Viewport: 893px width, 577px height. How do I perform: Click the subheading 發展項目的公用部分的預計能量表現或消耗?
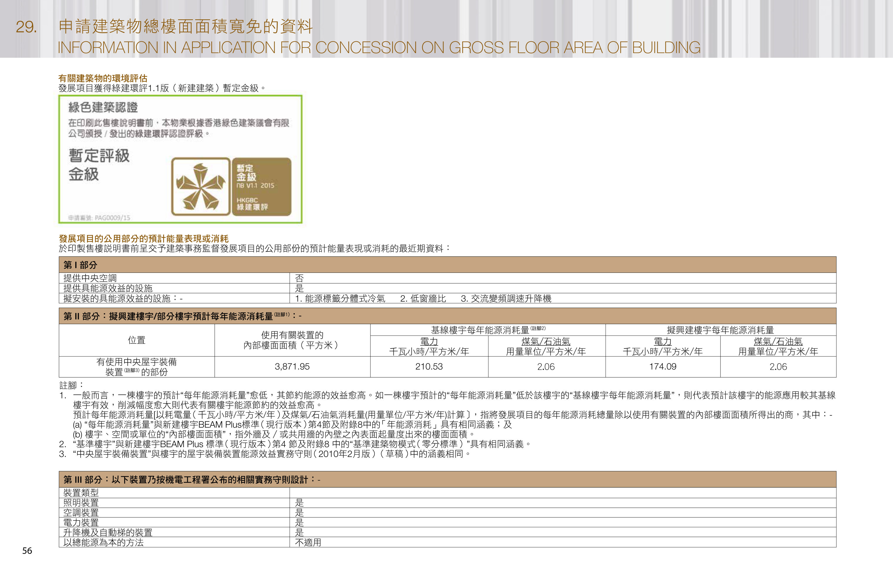pos(144,239)
